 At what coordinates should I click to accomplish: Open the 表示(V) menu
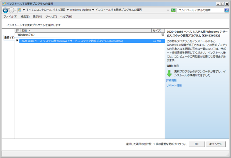point(37,17)
